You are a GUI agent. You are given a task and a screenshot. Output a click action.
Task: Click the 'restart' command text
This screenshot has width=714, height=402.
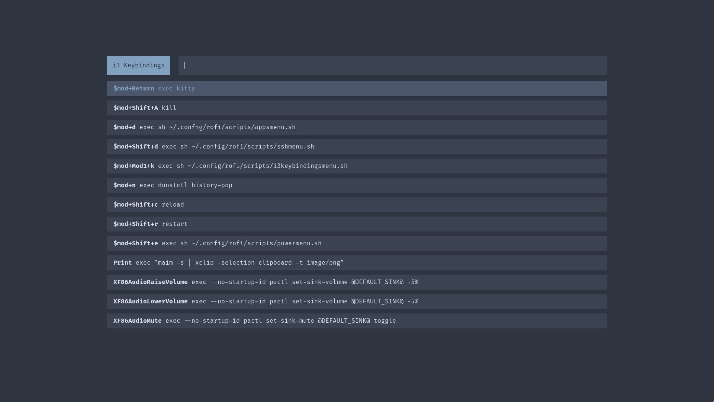click(x=175, y=224)
